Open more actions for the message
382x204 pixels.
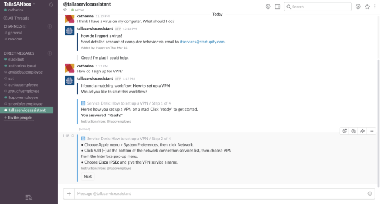click(x=371, y=131)
